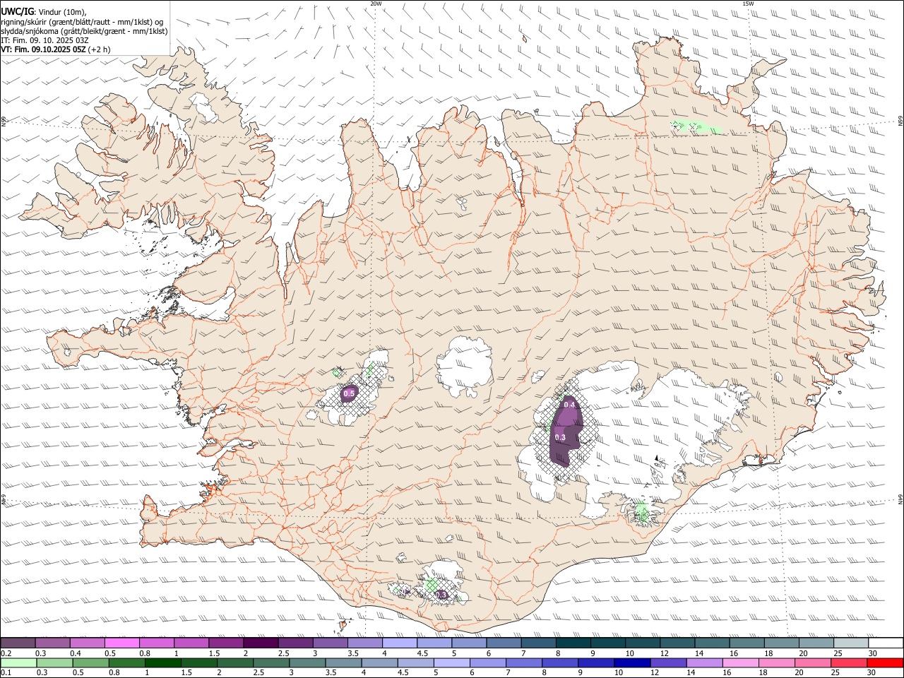Click the white central glacier area (Hofsjökull)

coord(464,366)
